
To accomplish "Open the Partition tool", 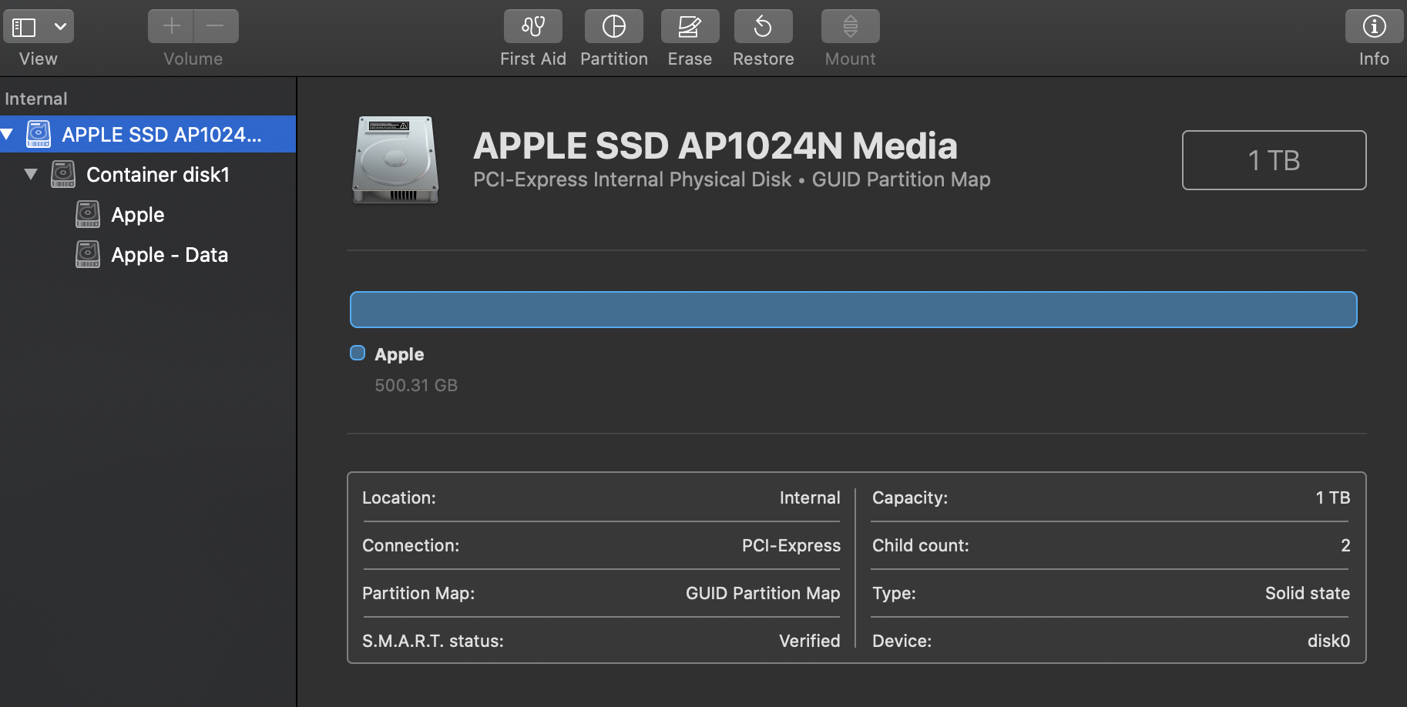I will pos(614,27).
